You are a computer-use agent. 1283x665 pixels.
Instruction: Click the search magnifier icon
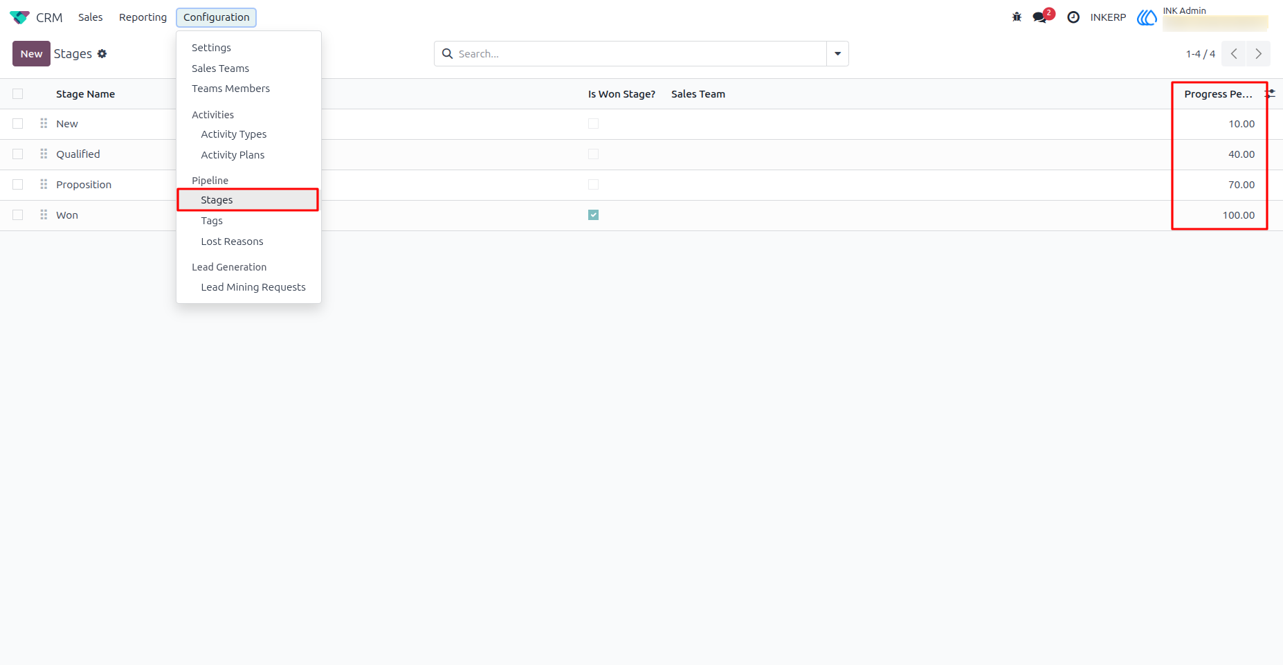[x=448, y=54]
